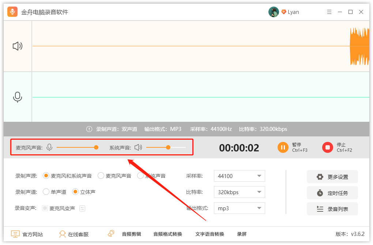Click the orange pause recording icon

point(283,147)
